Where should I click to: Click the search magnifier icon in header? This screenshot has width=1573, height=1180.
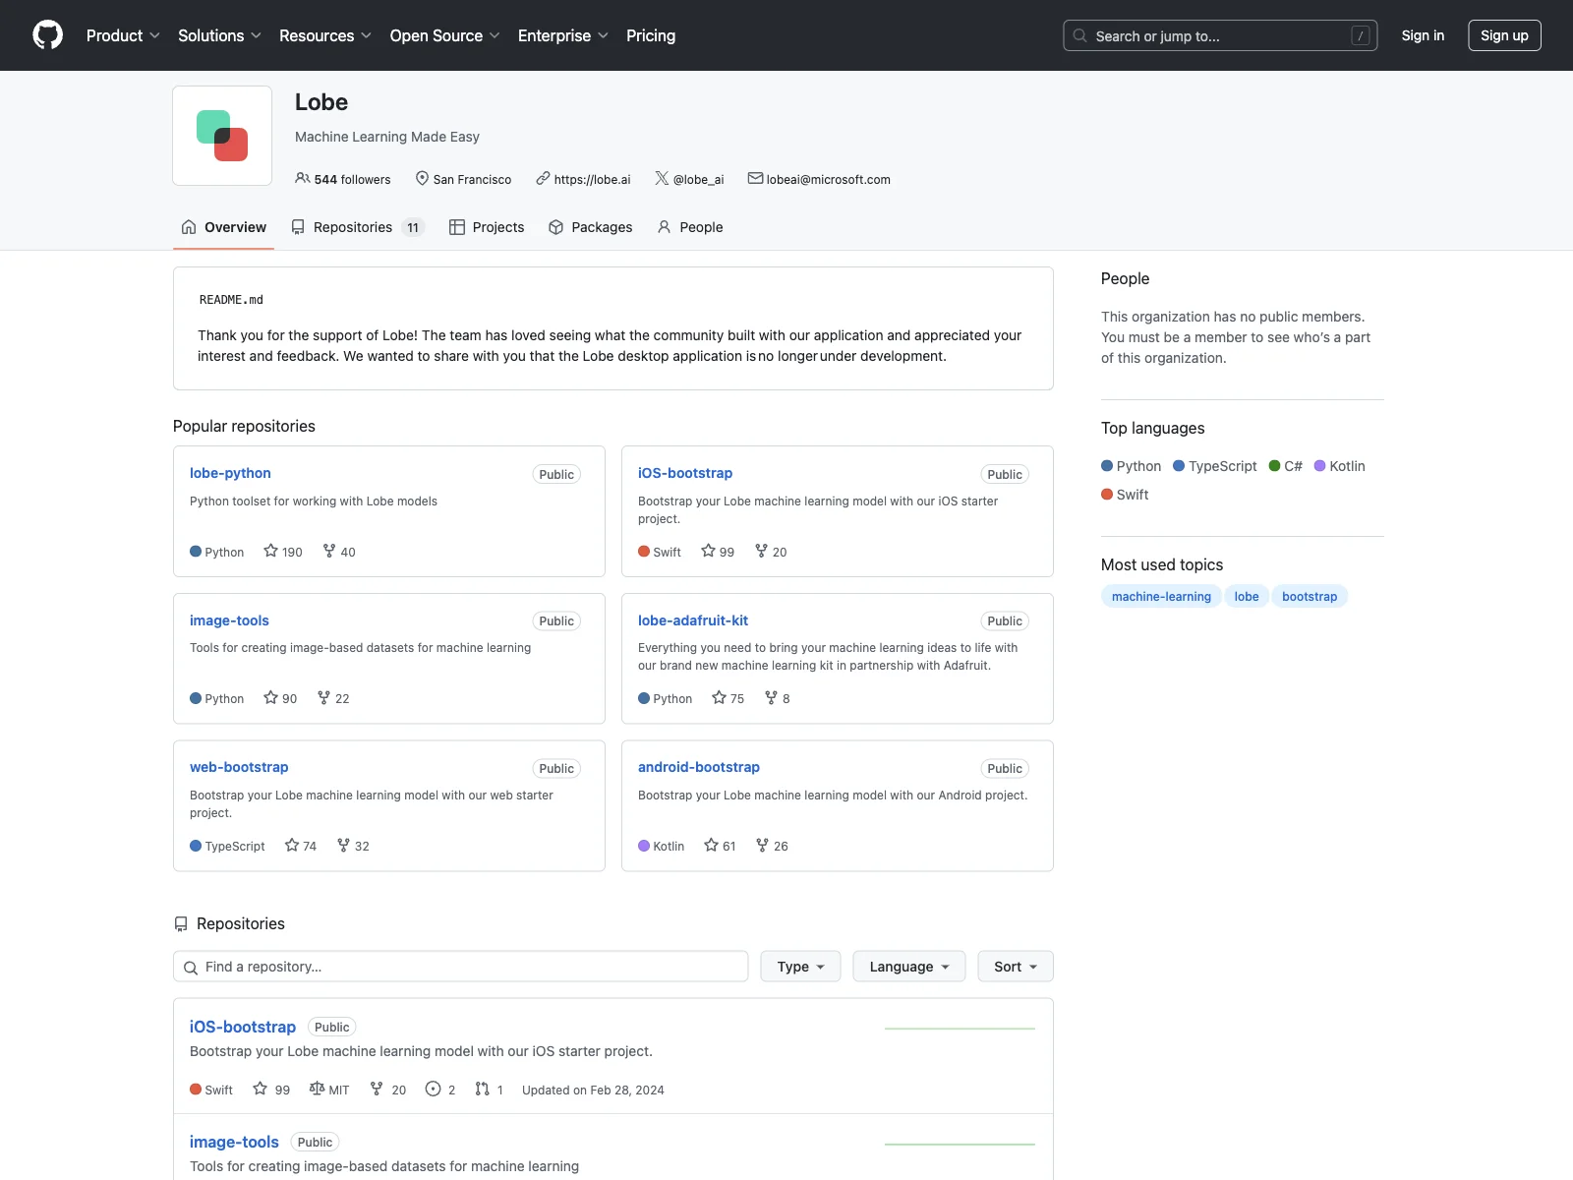point(1079,35)
